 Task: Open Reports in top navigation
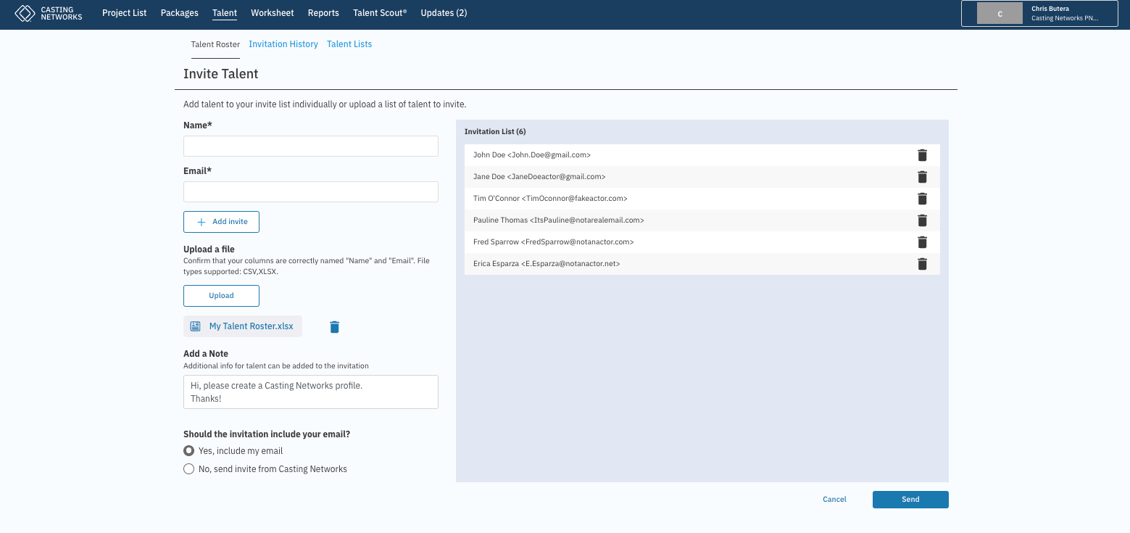pyautogui.click(x=323, y=13)
